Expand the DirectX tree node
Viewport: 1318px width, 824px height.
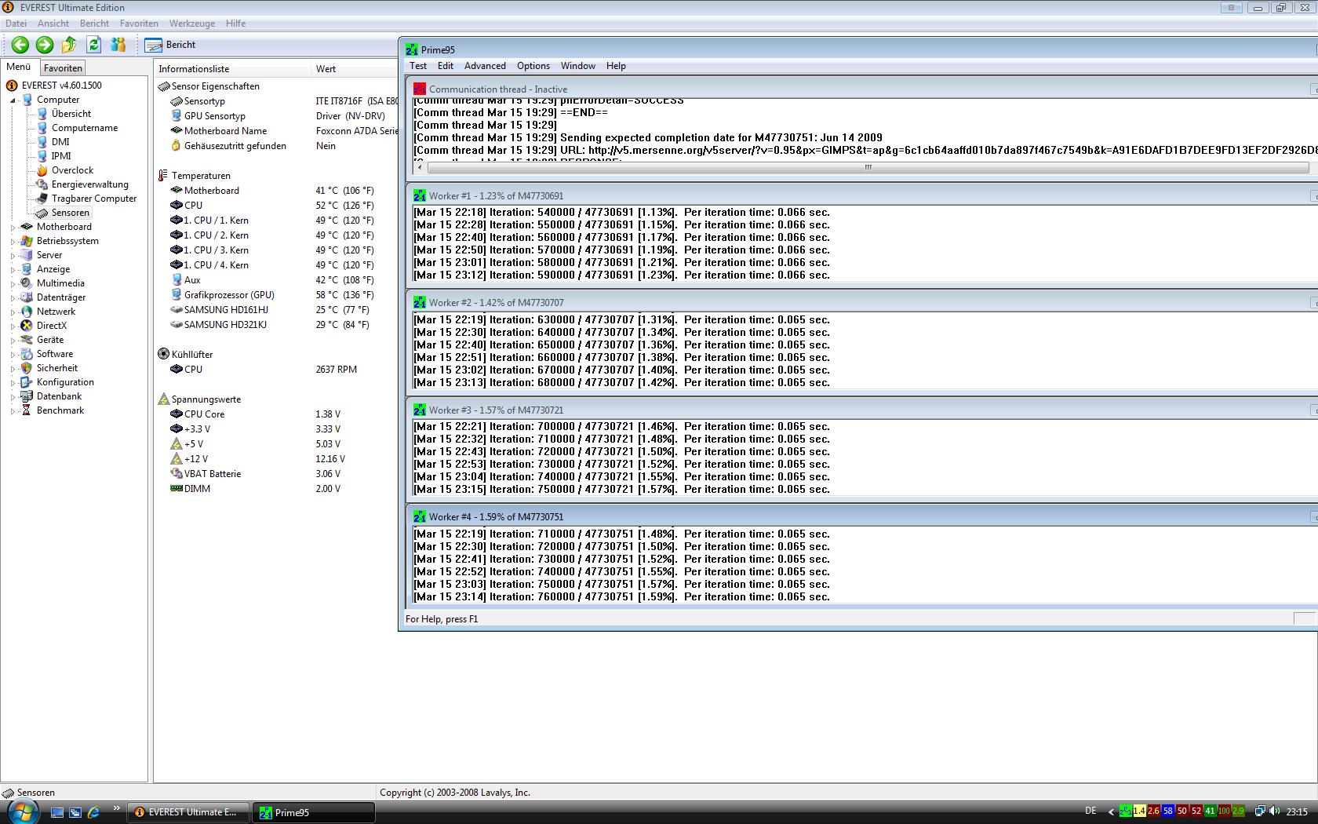tap(13, 326)
